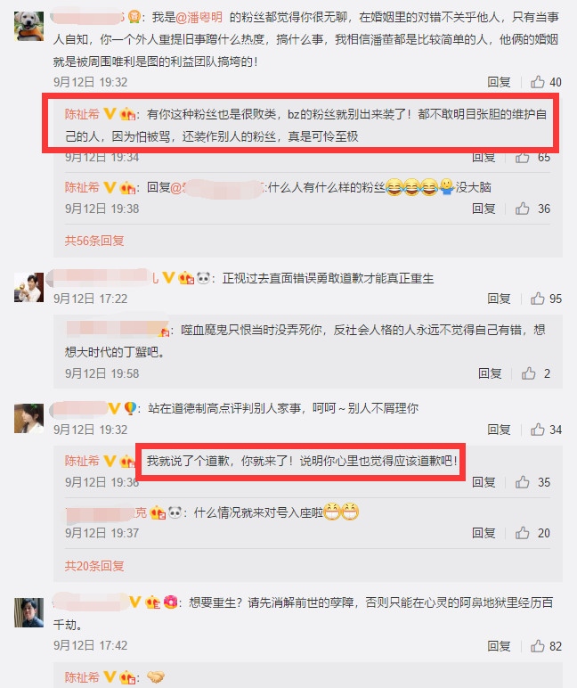Expand 共56条回复 replies thread
Viewport: 577px width, 688px height.
click(94, 241)
